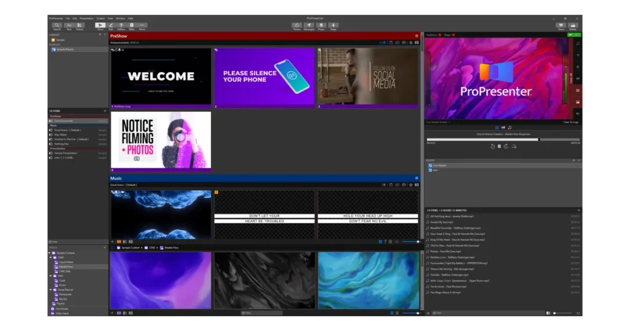Open the Theme tool in the toolbar
This screenshot has height=331, width=630.
point(79,26)
